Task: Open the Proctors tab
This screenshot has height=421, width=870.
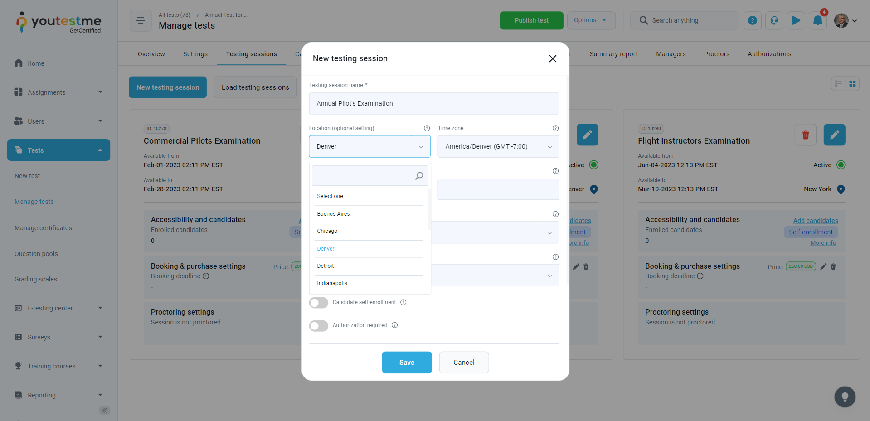Action: [x=716, y=54]
